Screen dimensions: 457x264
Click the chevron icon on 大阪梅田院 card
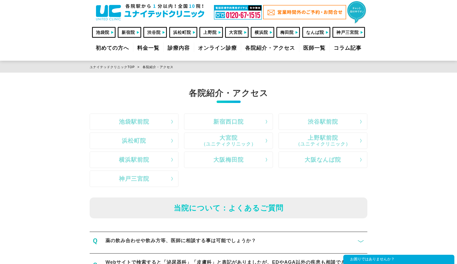(266, 160)
